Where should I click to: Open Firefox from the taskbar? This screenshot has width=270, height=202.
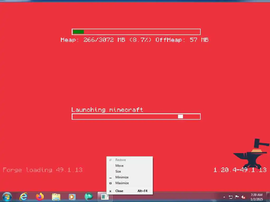(40, 197)
